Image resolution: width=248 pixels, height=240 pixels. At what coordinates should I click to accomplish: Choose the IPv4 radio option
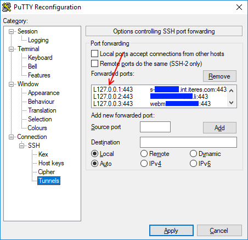(x=144, y=164)
